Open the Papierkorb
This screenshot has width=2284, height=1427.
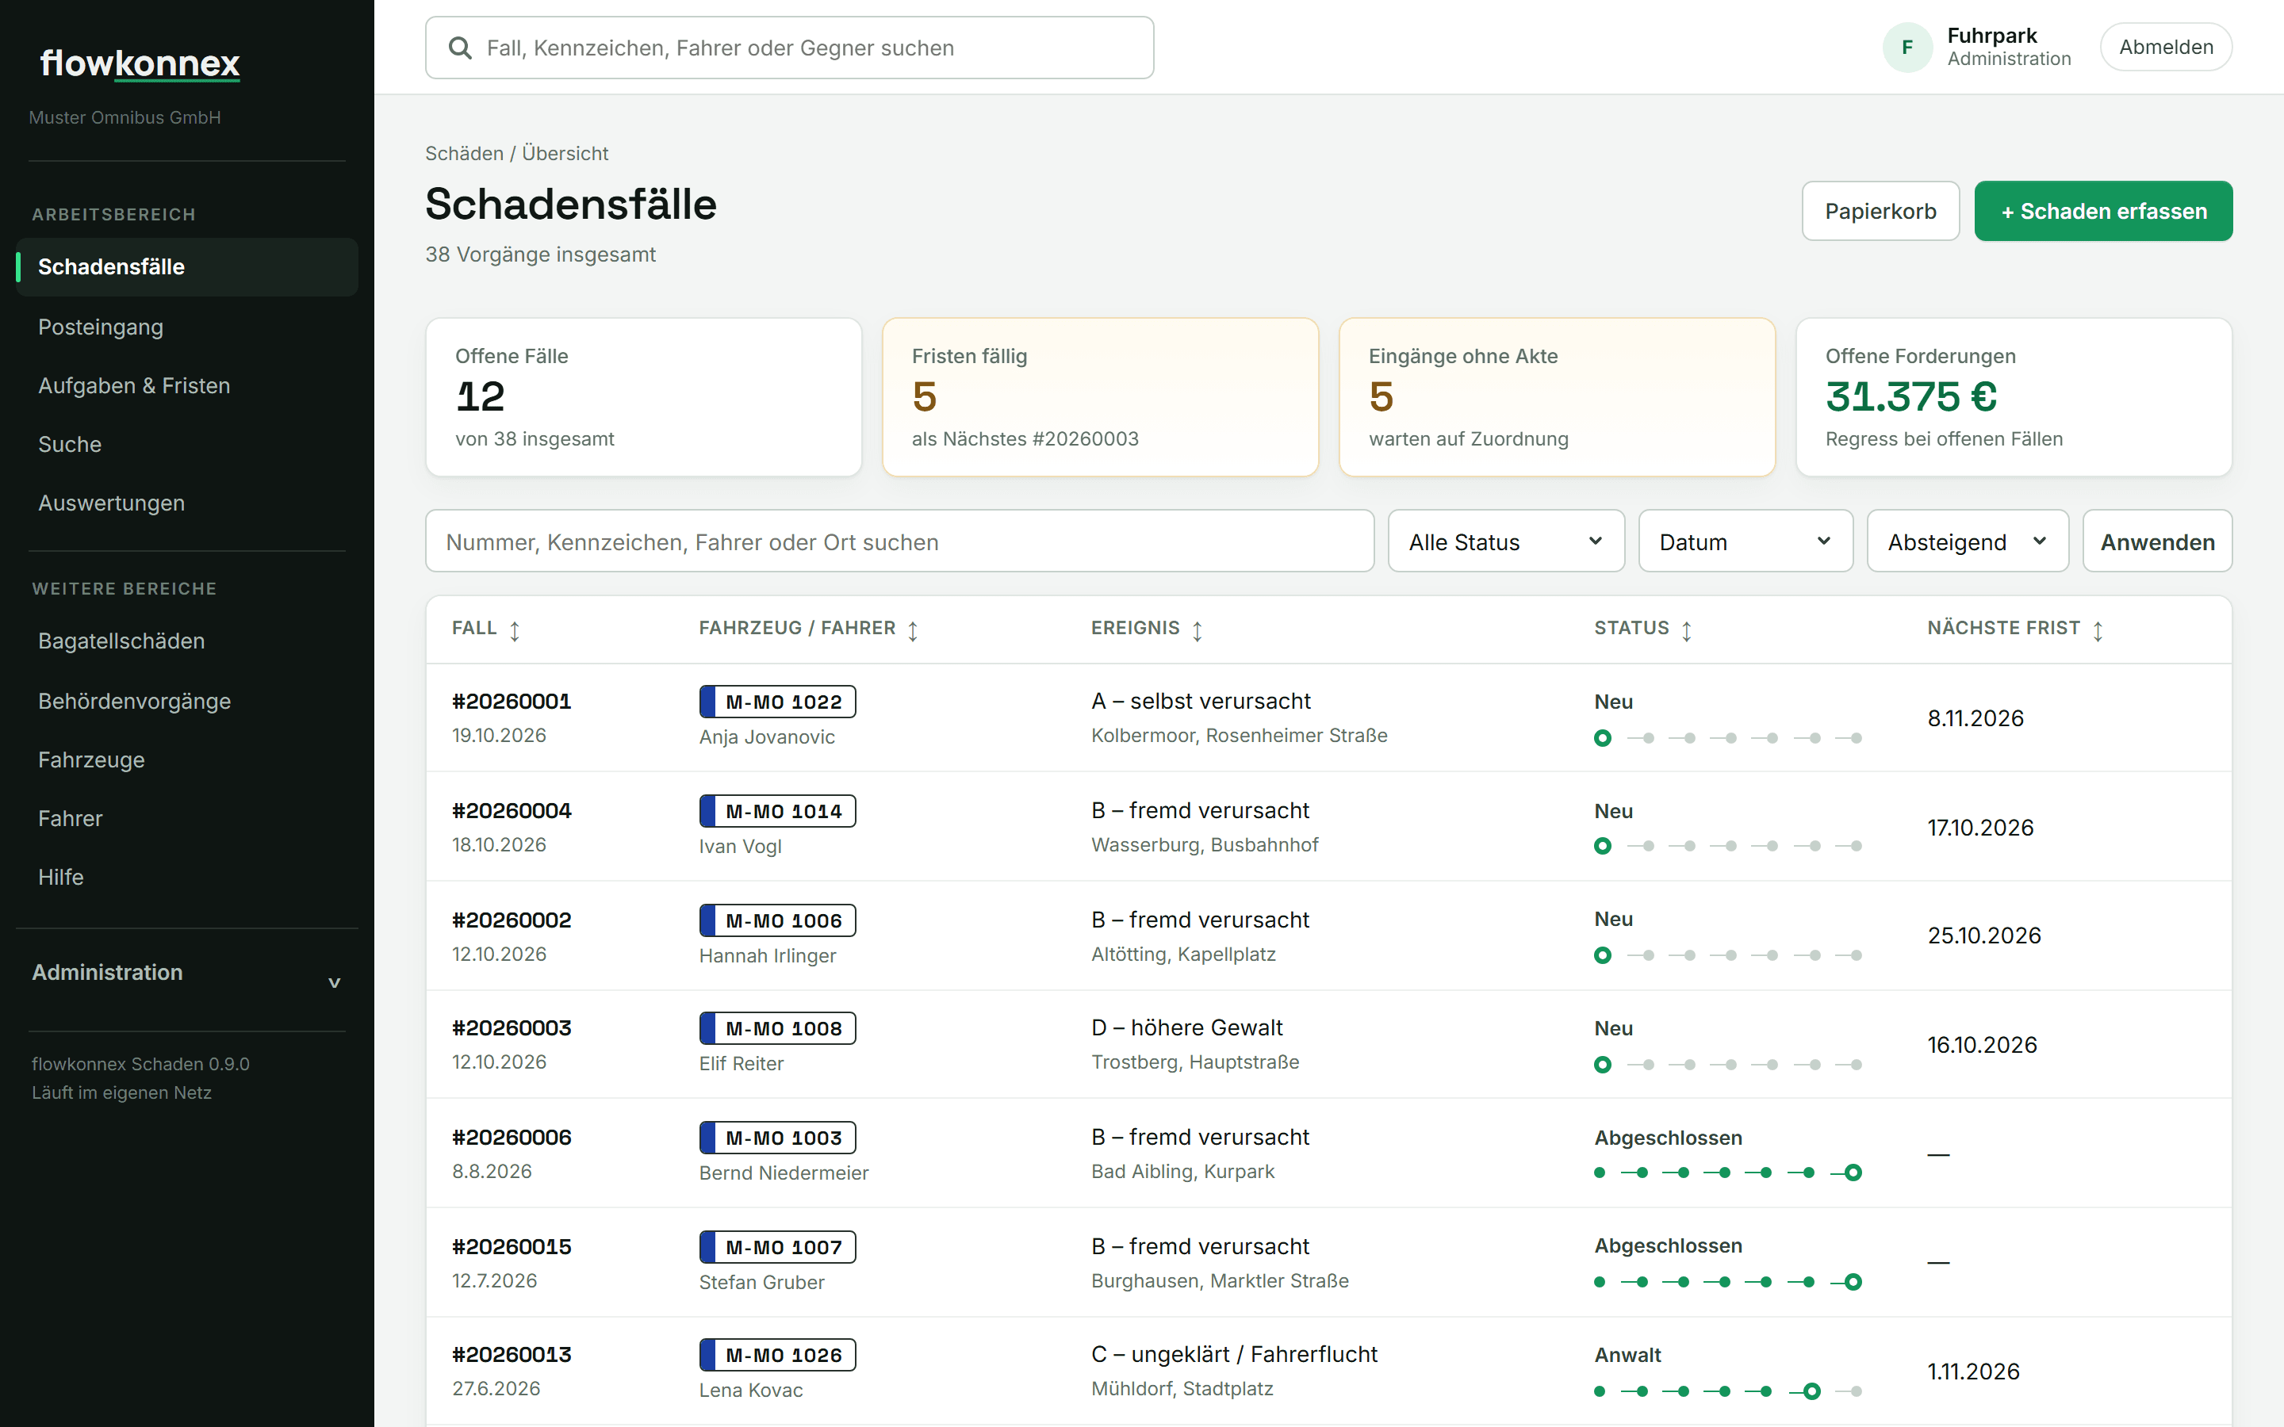point(1880,212)
